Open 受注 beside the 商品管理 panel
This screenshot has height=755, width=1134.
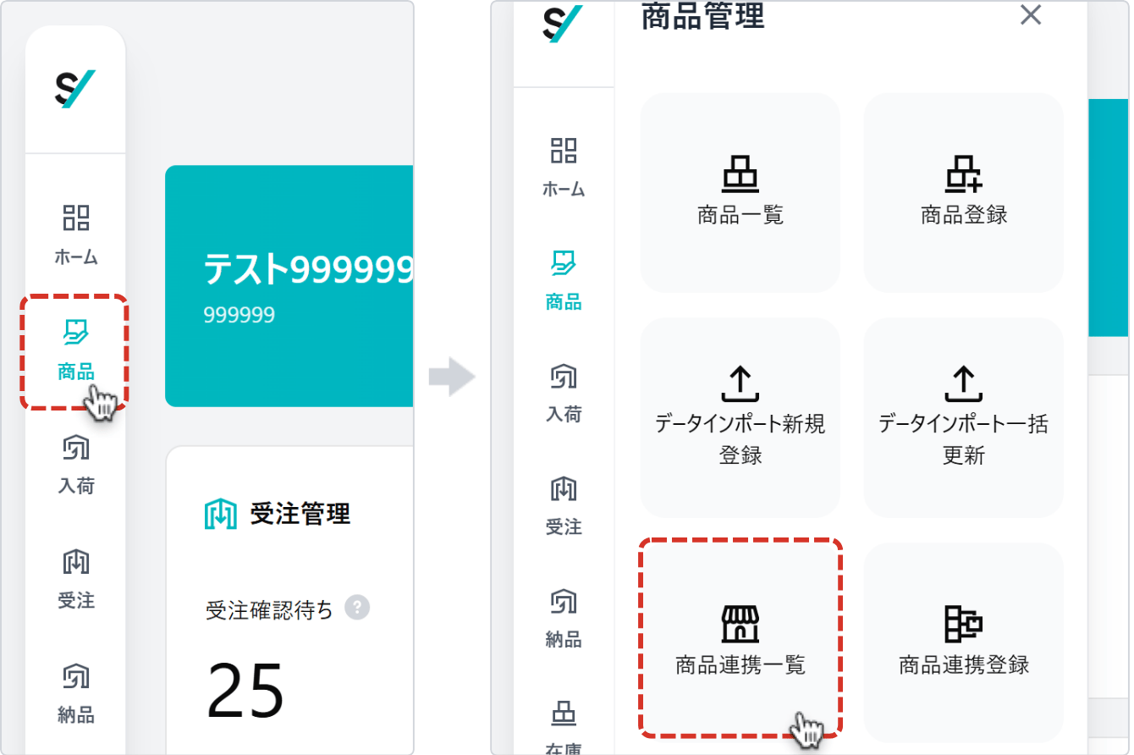(x=564, y=505)
